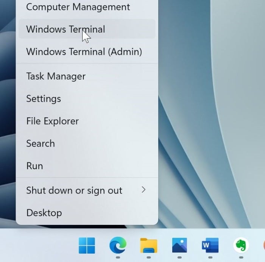The height and width of the screenshot is (262, 265).
Task: Open Windows Terminal (Admin)
Action: (87, 51)
